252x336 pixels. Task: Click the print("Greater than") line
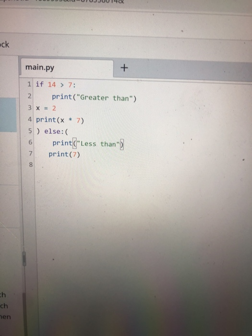(94, 98)
